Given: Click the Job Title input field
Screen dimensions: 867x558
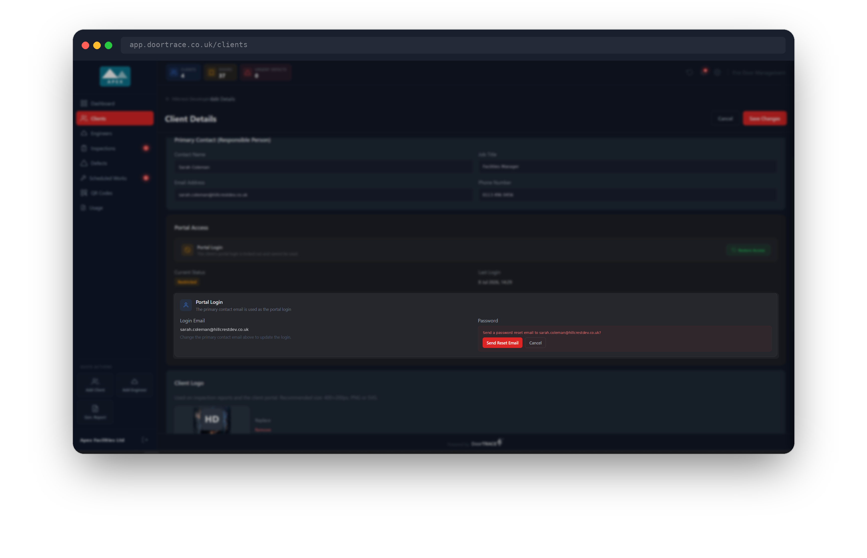Looking at the screenshot, I should 627,167.
